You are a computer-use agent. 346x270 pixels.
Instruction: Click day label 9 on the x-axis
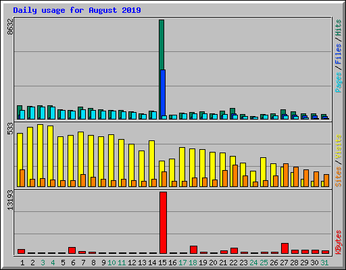(x=103, y=263)
